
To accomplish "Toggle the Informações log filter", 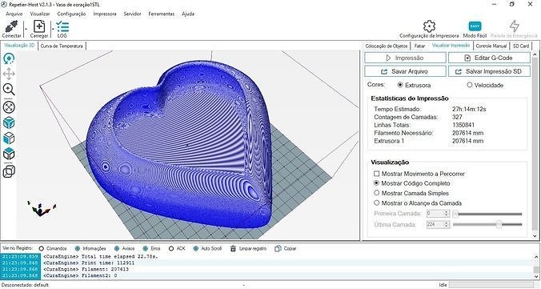I will point(78,248).
